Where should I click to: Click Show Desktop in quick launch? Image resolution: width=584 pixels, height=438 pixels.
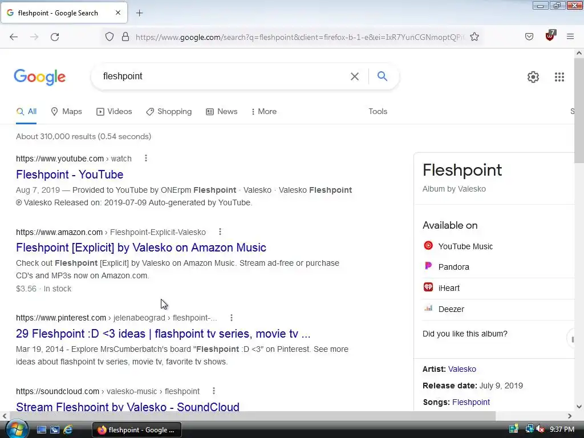click(41, 430)
